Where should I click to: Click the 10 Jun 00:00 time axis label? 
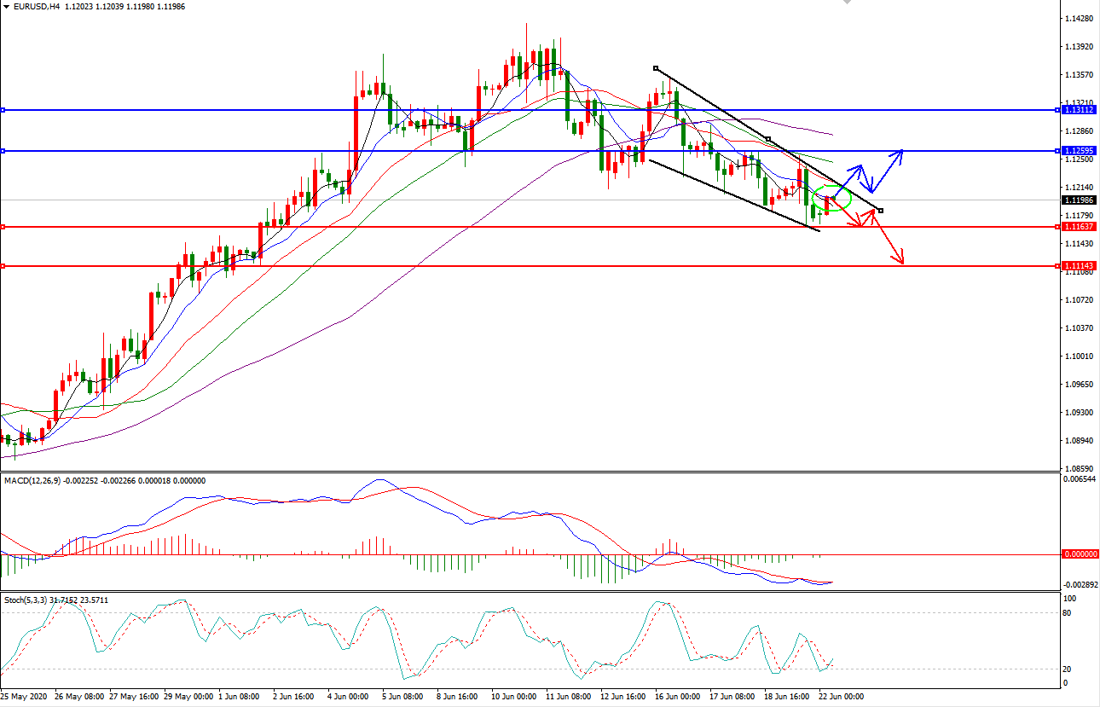(x=514, y=697)
